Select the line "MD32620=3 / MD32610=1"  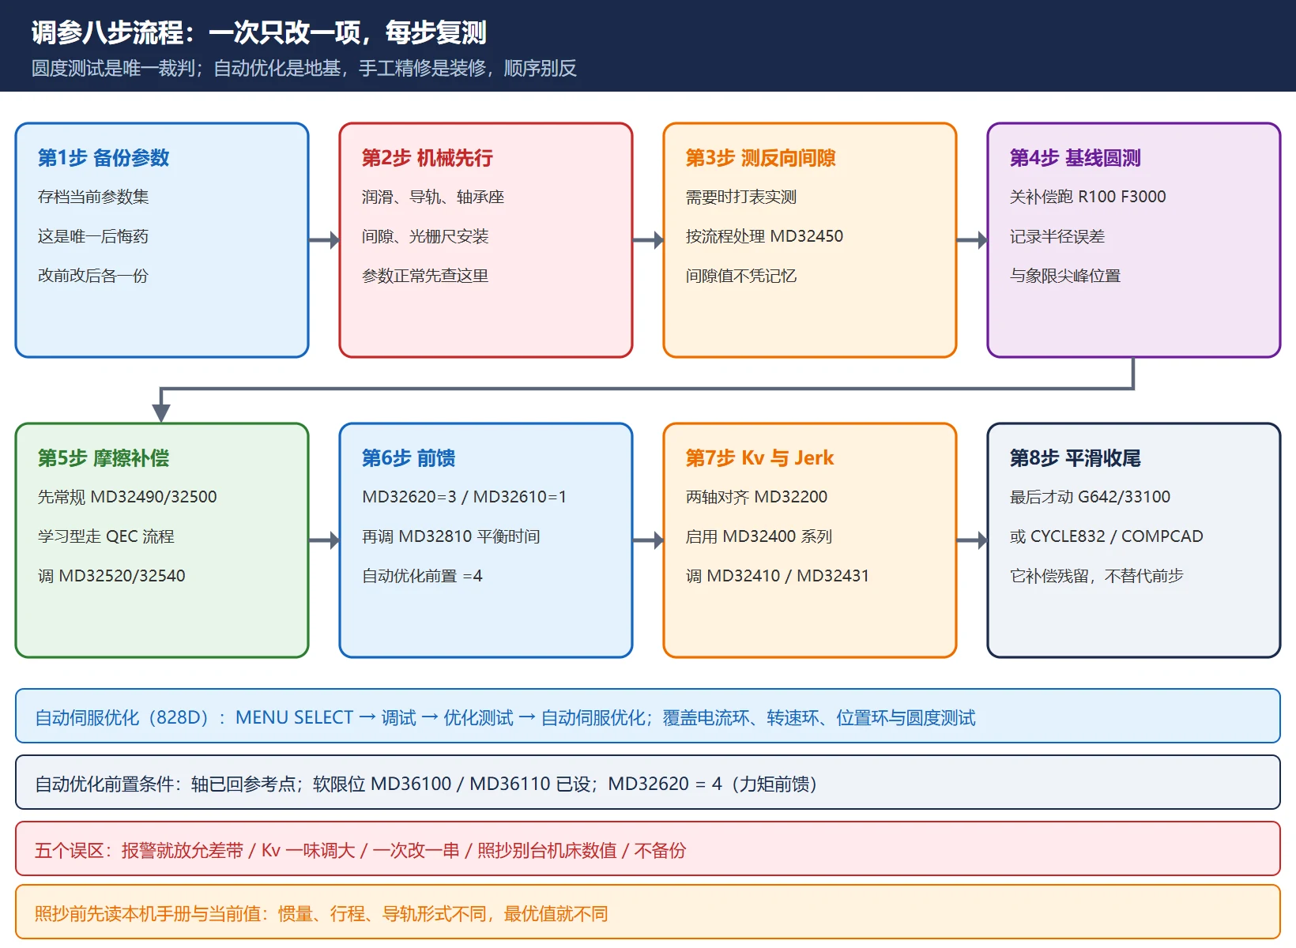tap(465, 497)
